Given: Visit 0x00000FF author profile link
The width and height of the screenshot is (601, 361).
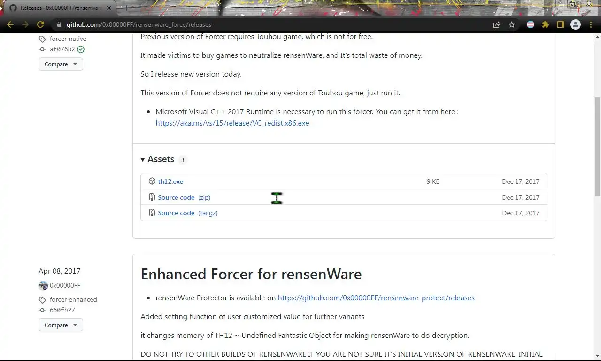Looking at the screenshot, I should (65, 285).
